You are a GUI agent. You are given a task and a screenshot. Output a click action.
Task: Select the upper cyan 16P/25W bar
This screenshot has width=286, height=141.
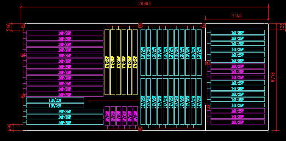[x=55, y=100]
